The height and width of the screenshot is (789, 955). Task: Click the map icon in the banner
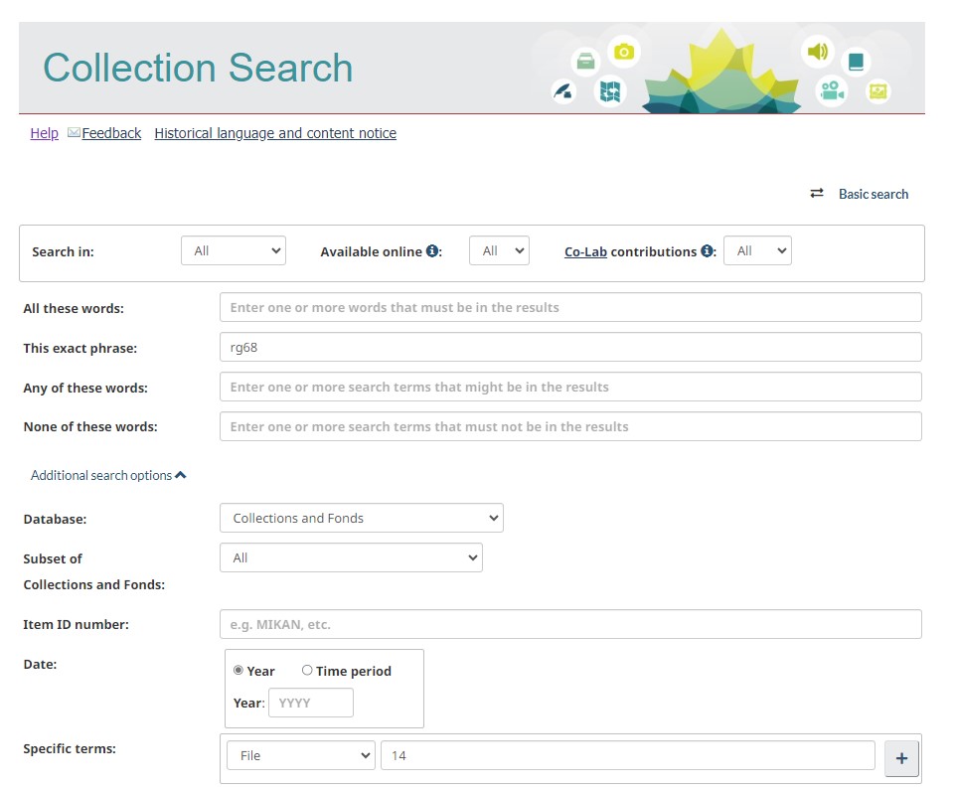610,92
